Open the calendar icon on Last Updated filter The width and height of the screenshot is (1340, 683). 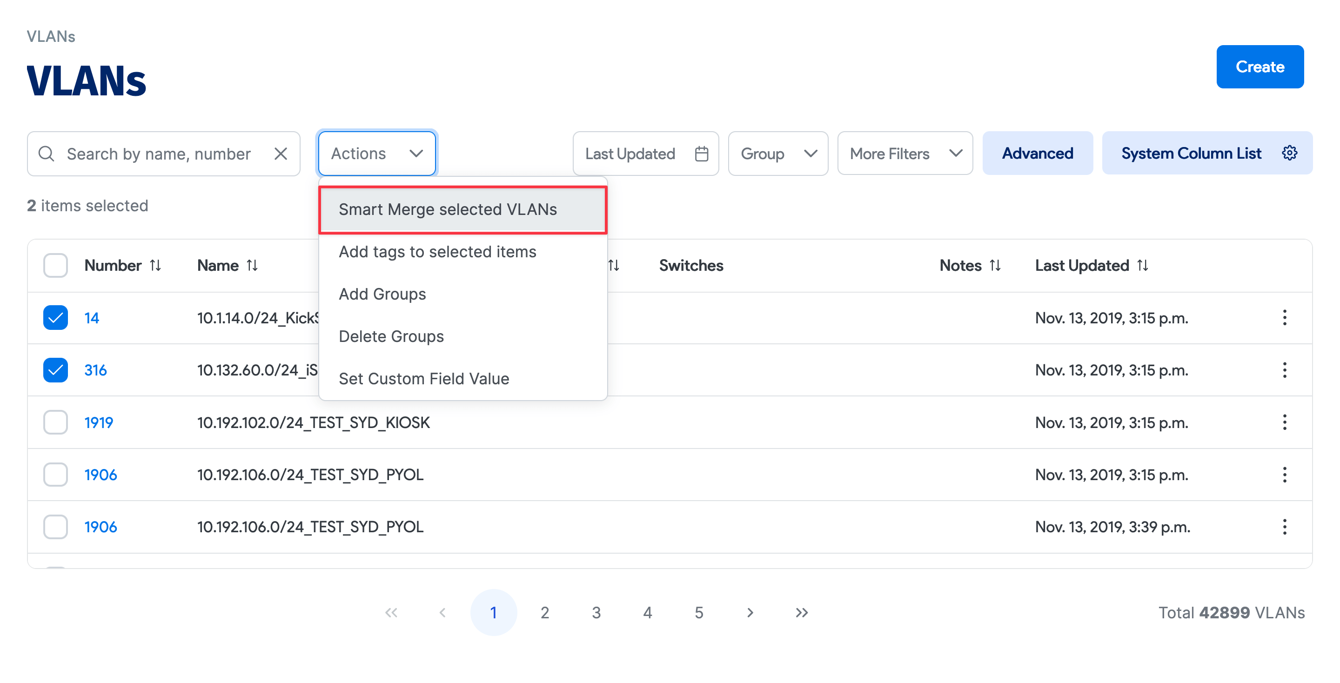point(701,154)
